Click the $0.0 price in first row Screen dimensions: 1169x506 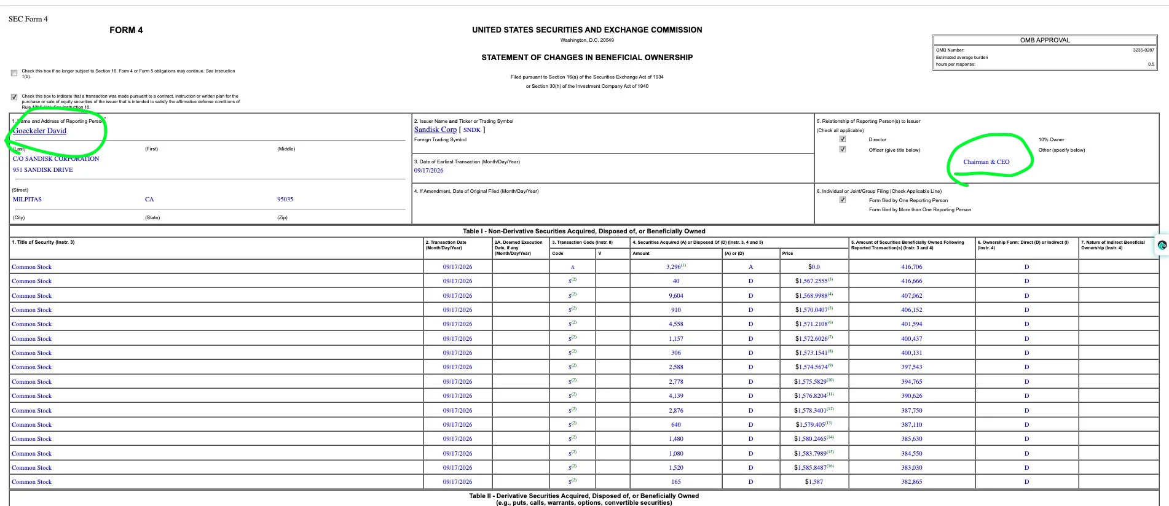(x=814, y=267)
